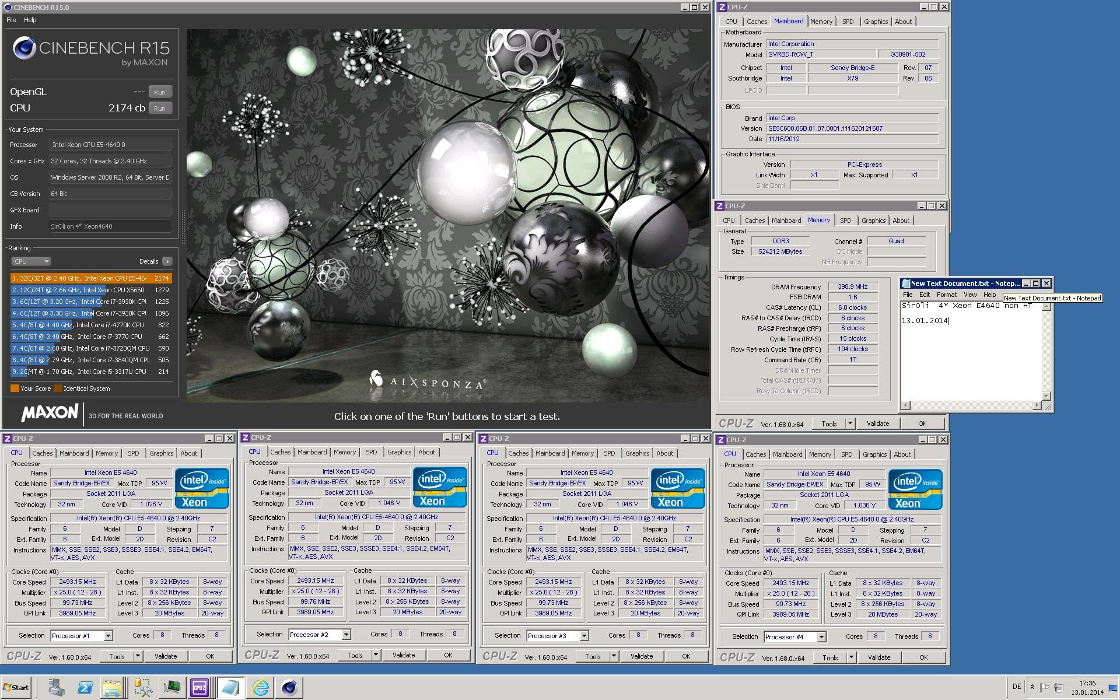Switch to Task Manager taskbar button
This screenshot has width=1120, height=700.
click(171, 688)
